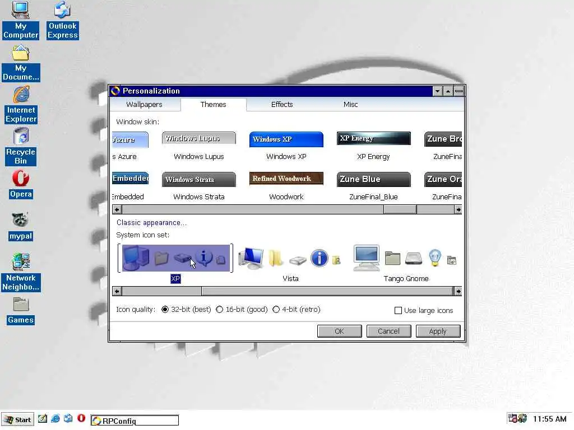The width and height of the screenshot is (574, 430).
Task: Click the Vista icon set label
Action: (291, 279)
